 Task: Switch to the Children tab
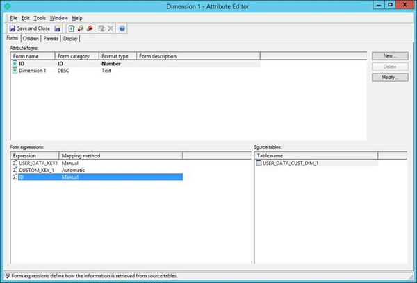pyautogui.click(x=31, y=39)
